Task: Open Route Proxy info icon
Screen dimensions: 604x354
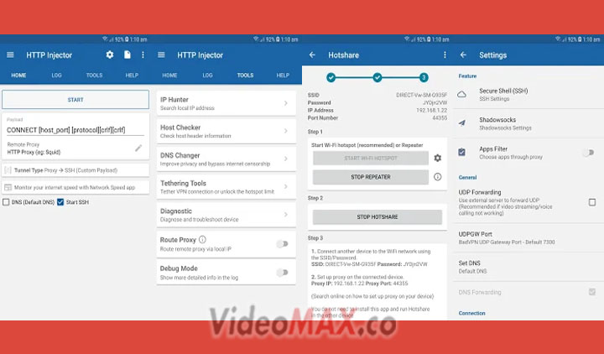Action: [x=203, y=240]
